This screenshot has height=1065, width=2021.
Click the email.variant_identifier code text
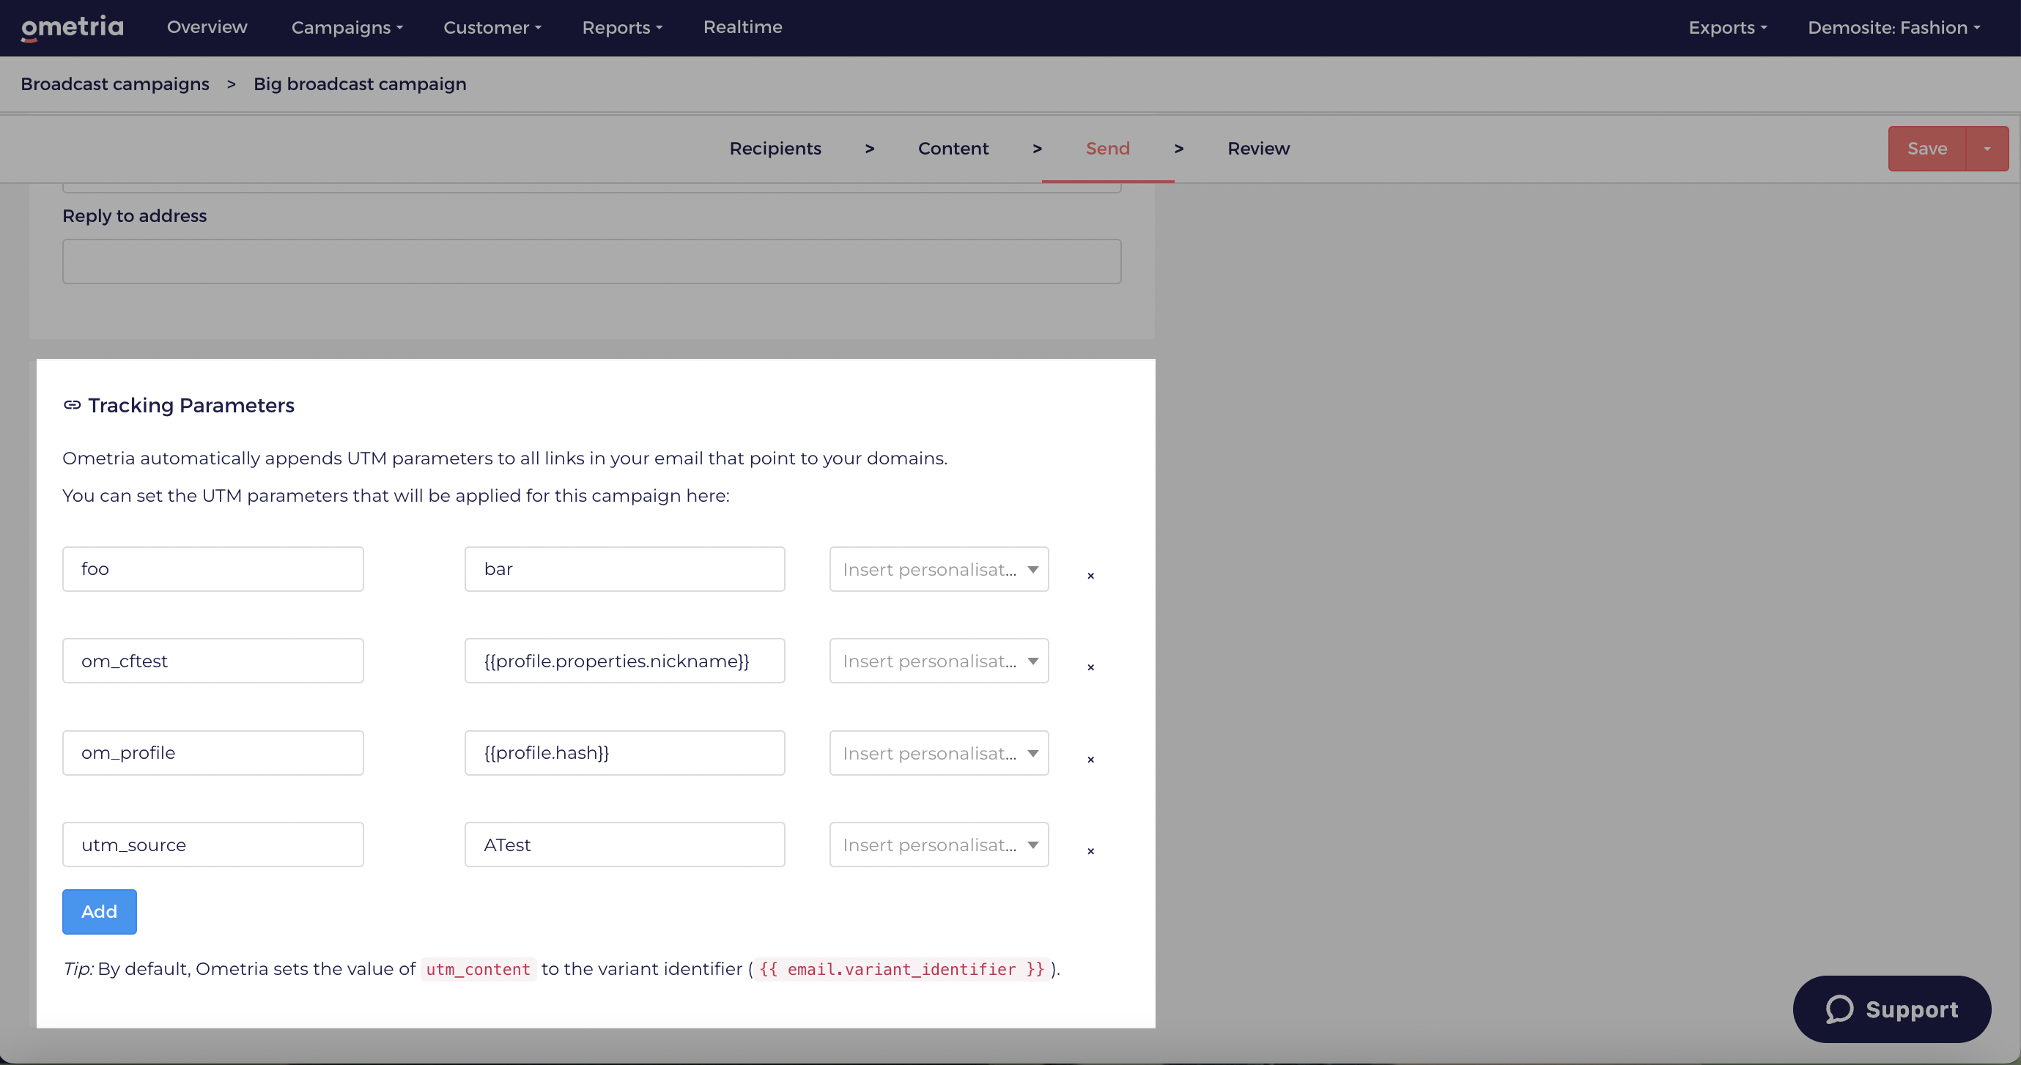pos(901,969)
